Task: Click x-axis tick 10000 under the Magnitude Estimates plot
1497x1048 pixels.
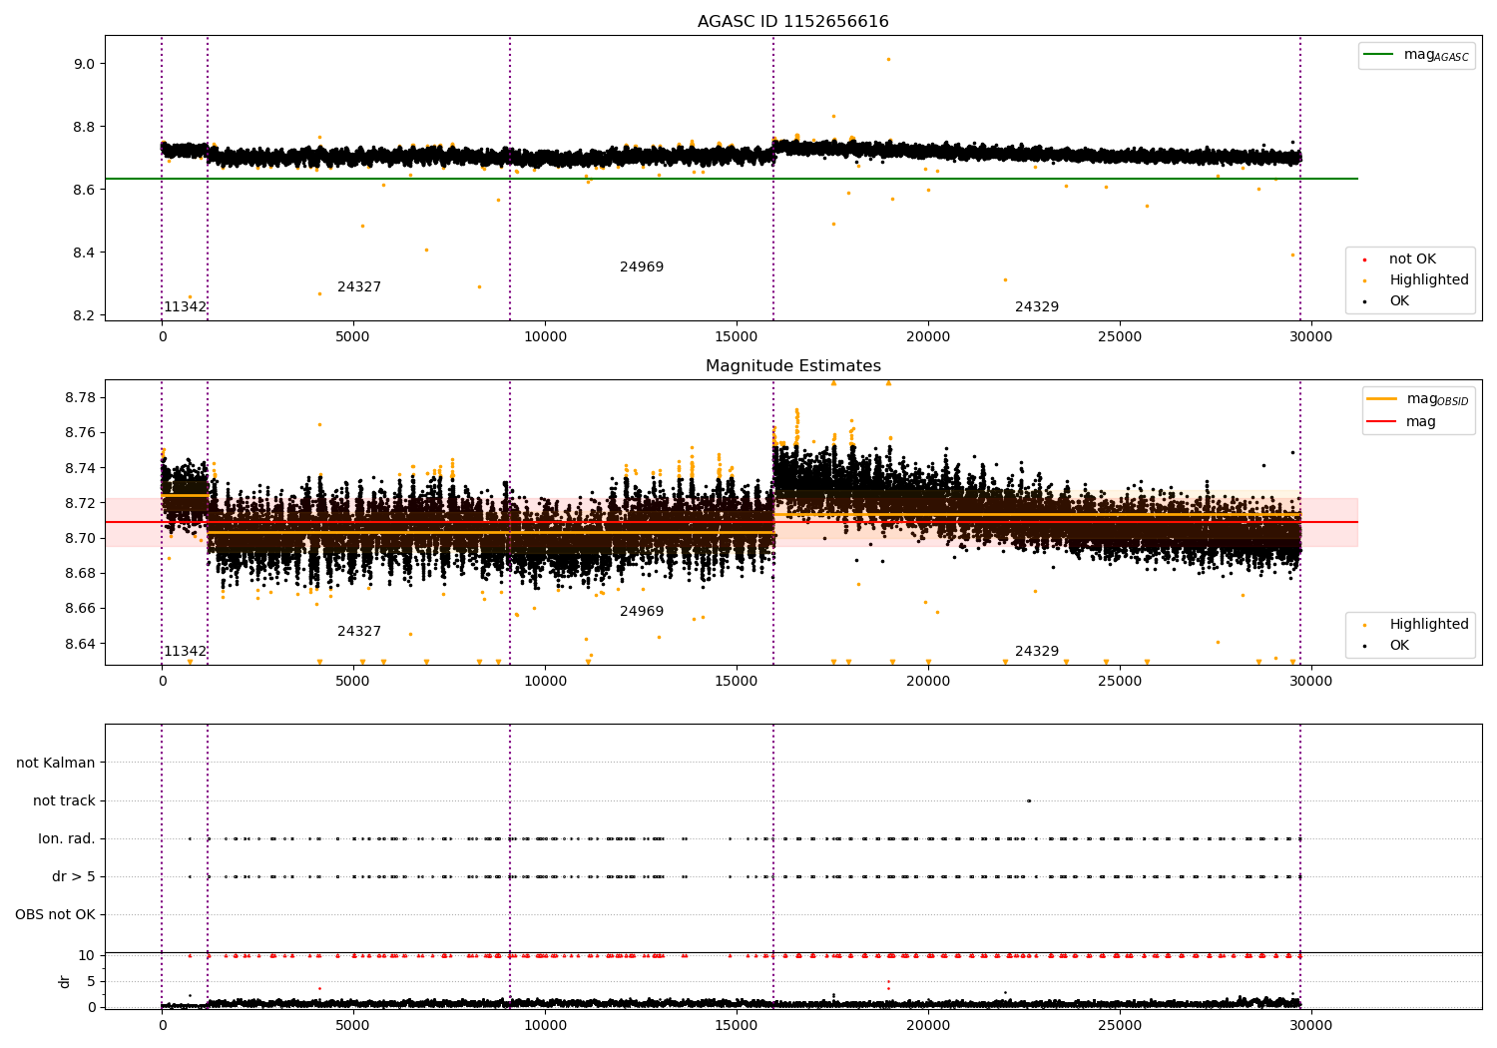Action: (545, 682)
